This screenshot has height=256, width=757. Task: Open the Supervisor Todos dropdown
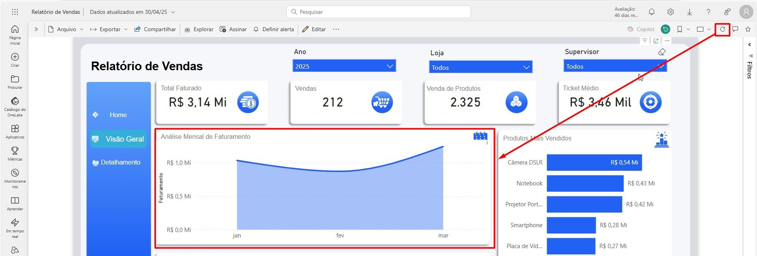pyautogui.click(x=615, y=66)
